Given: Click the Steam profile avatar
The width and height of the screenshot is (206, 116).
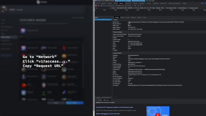Looking at the screenshot, I should click(4, 9).
